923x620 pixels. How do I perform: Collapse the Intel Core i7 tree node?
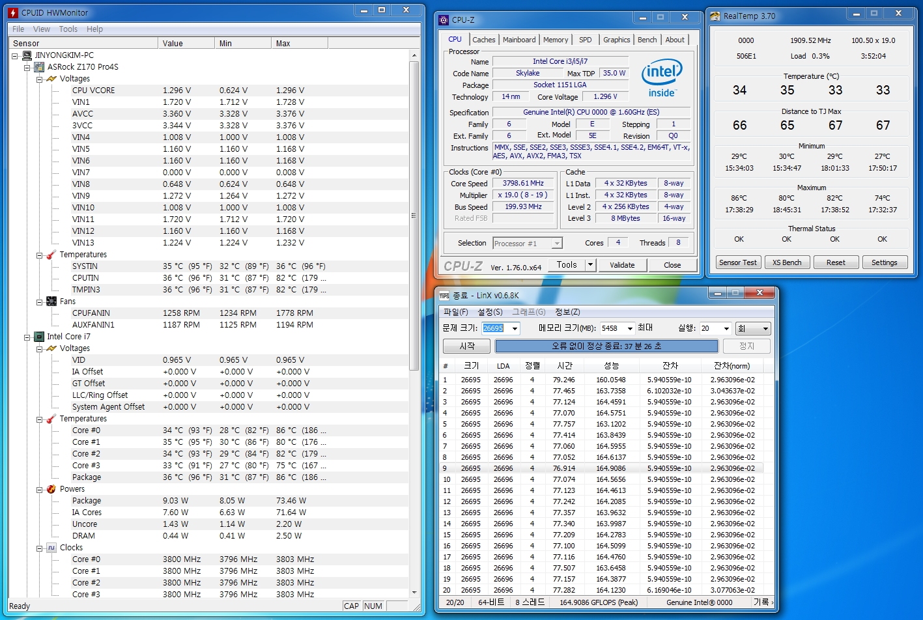click(x=27, y=337)
